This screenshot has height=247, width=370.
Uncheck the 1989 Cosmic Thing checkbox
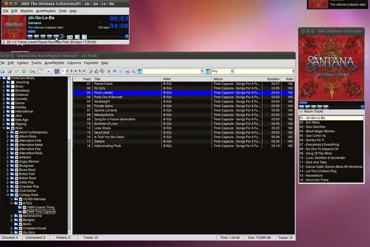25,208
